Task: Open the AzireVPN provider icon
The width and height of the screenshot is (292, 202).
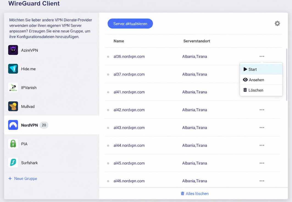Action: click(13, 50)
